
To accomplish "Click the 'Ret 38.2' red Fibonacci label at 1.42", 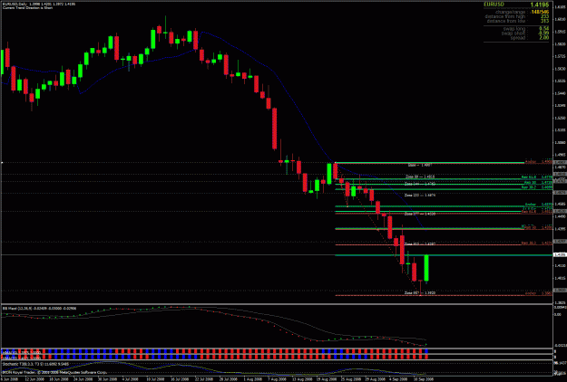I will coord(537,244).
